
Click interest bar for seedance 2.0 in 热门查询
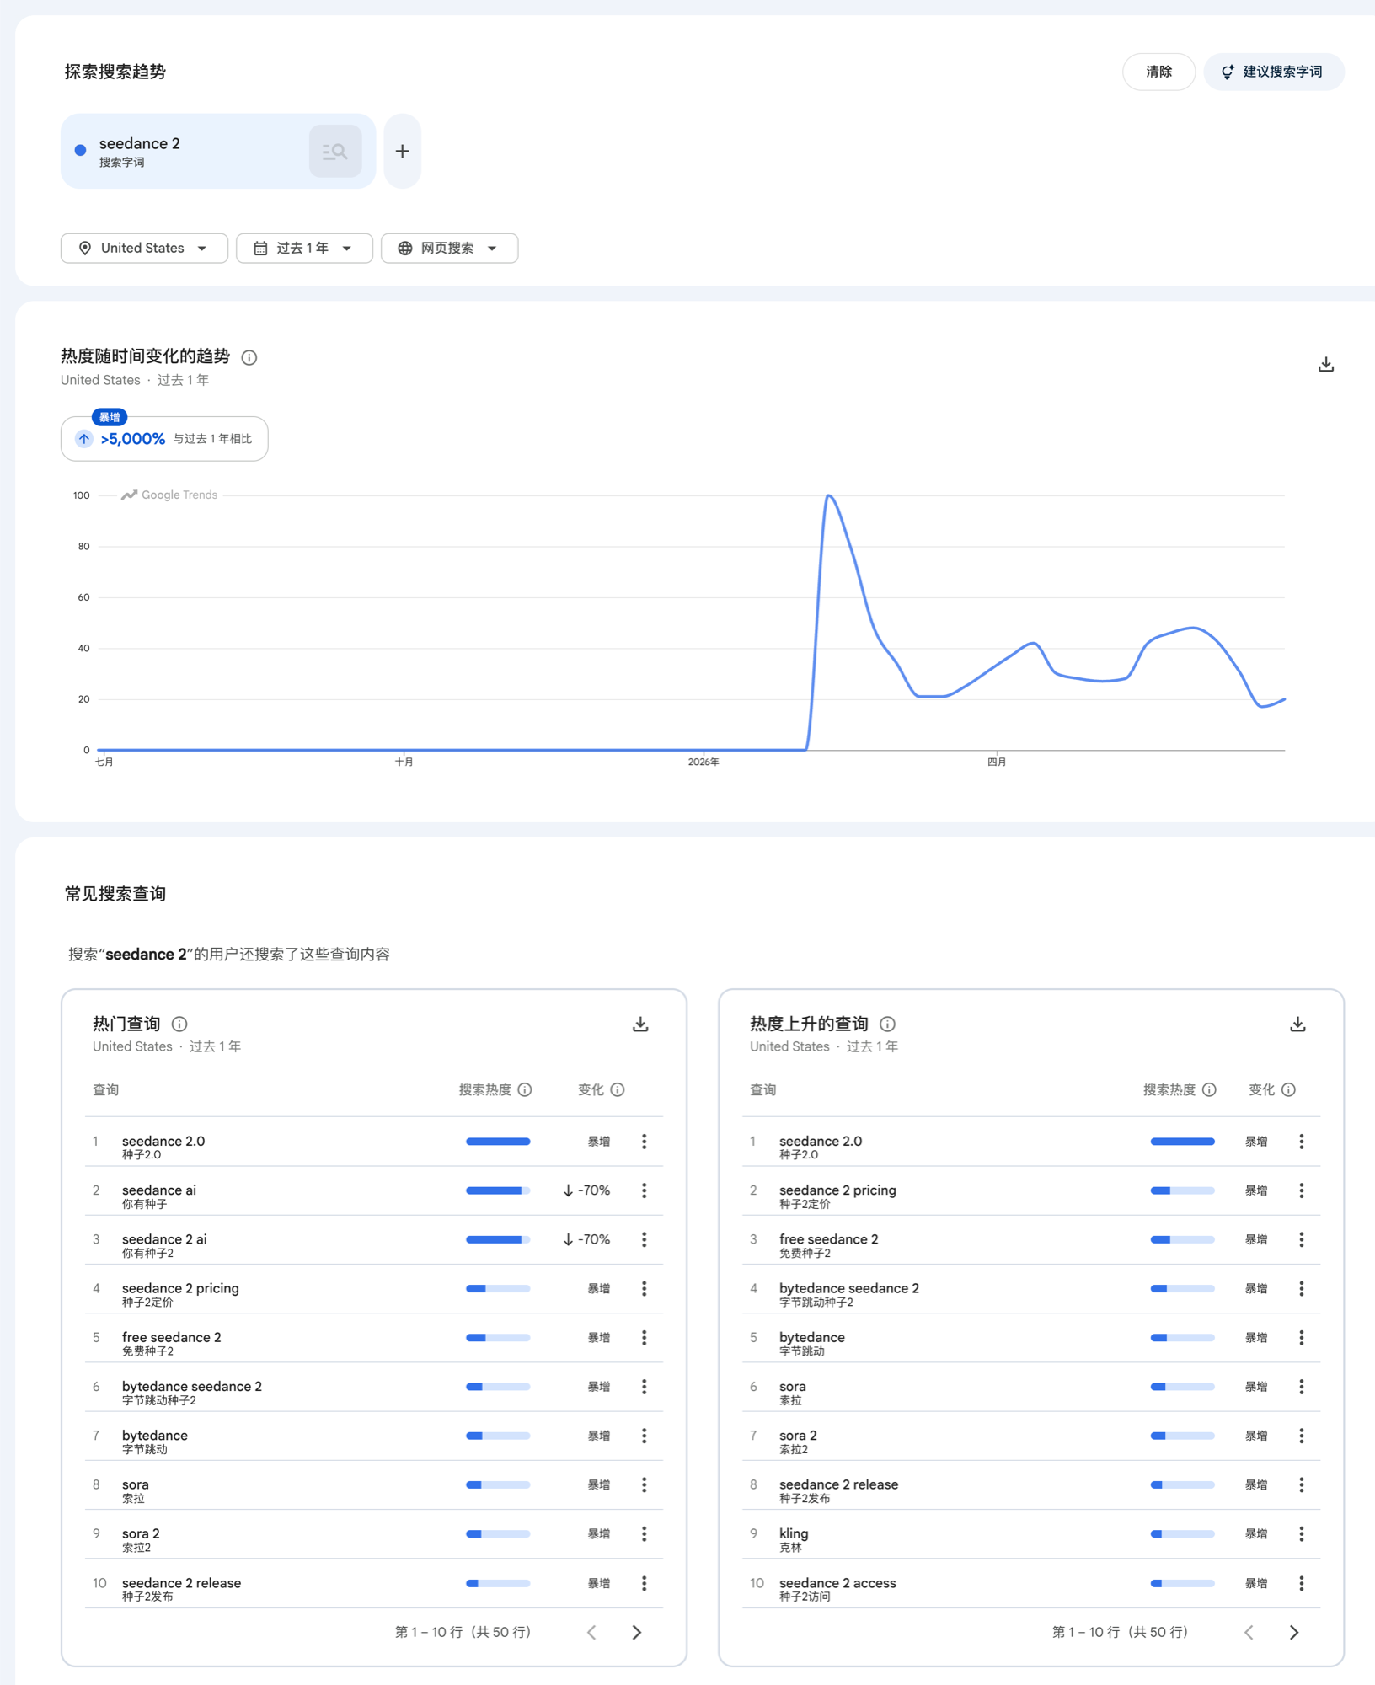498,1142
